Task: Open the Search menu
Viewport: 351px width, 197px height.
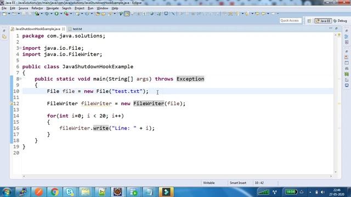Action: (x=66, y=8)
